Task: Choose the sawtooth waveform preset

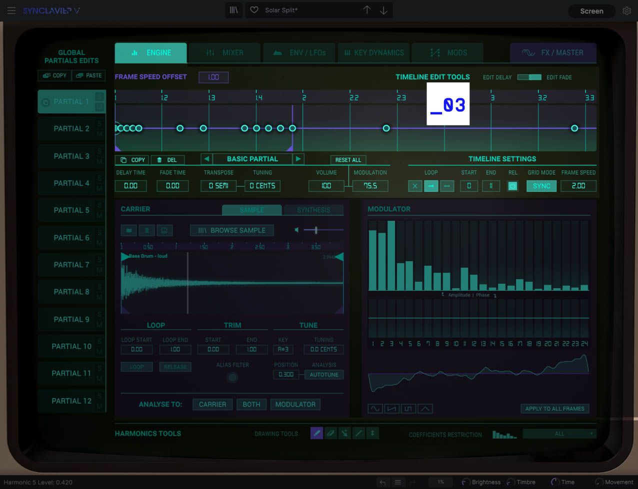Action: 391,409
